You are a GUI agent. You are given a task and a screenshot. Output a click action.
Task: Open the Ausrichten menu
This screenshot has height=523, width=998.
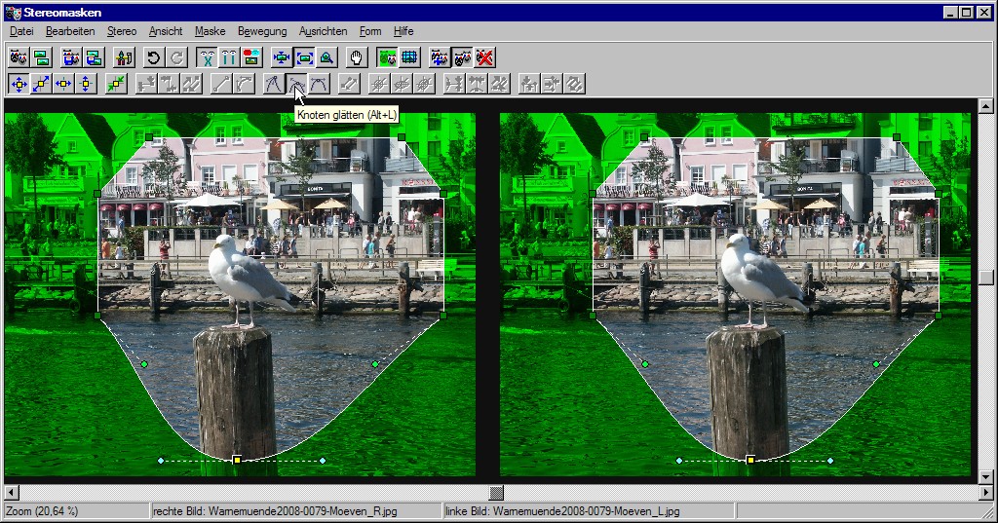(323, 31)
